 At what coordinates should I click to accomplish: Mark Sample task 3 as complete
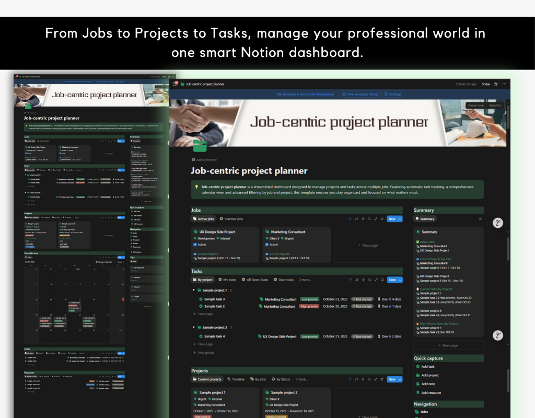coord(201,299)
